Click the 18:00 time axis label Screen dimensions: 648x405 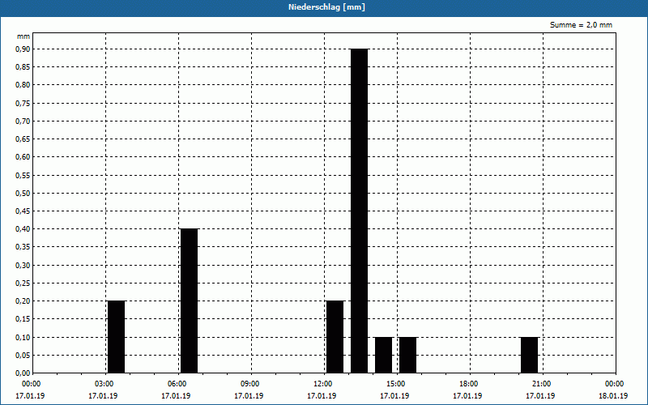[467, 384]
